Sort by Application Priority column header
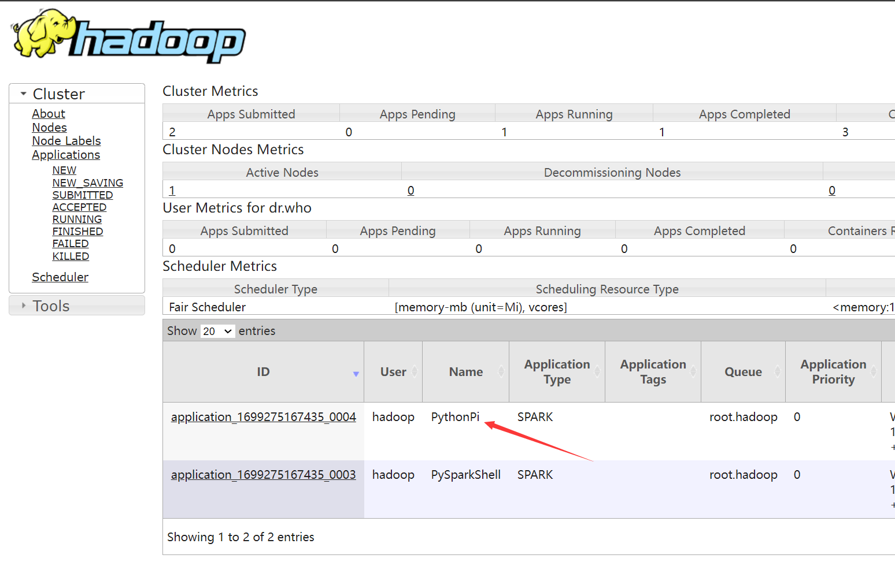 point(833,372)
